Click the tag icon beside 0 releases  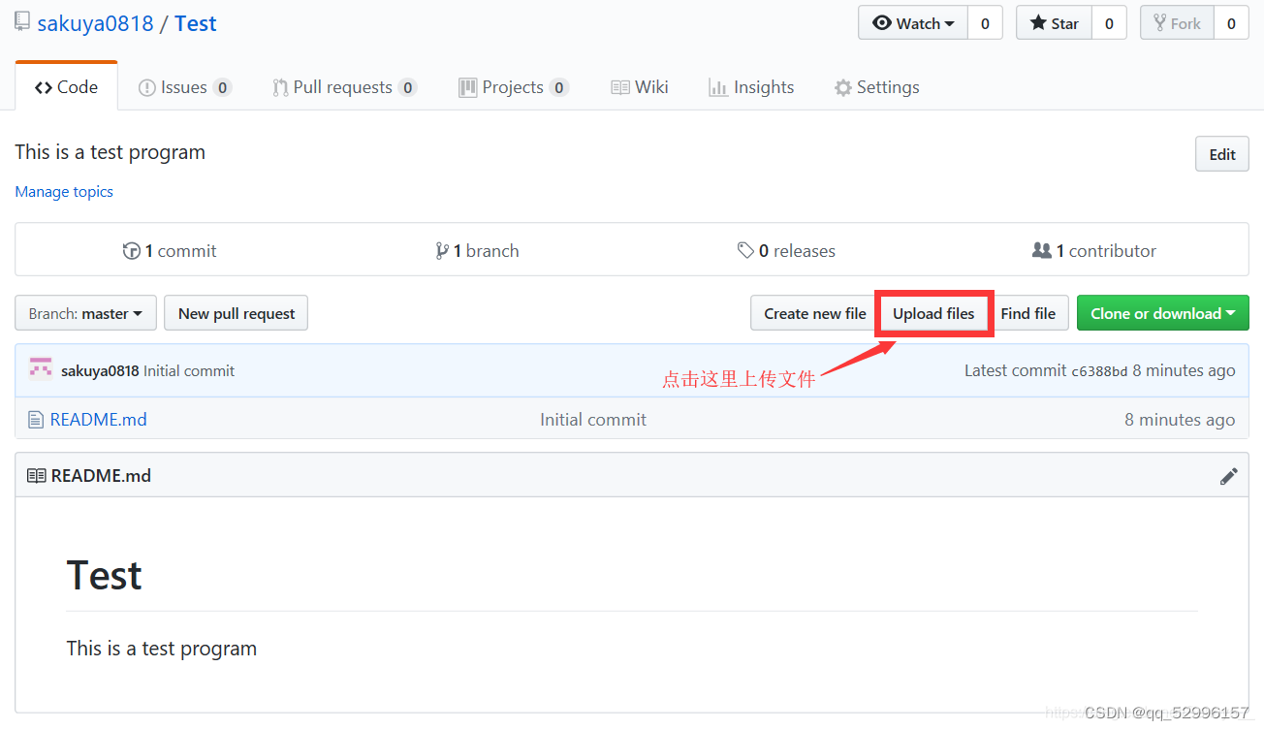click(x=745, y=251)
